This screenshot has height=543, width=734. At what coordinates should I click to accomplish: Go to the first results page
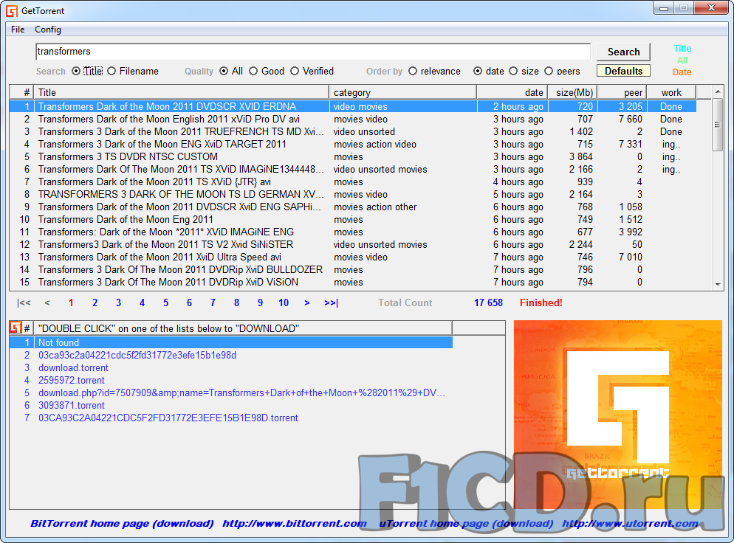pos(24,303)
